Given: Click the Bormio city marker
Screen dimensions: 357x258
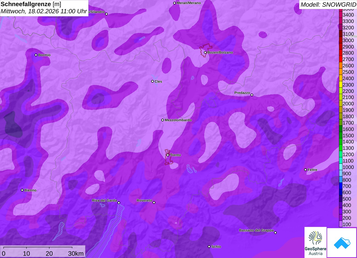Looking at the screenshot, I should (36, 55).
